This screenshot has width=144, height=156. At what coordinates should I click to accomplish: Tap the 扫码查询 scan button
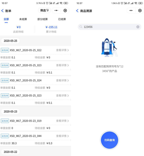pos(109,140)
